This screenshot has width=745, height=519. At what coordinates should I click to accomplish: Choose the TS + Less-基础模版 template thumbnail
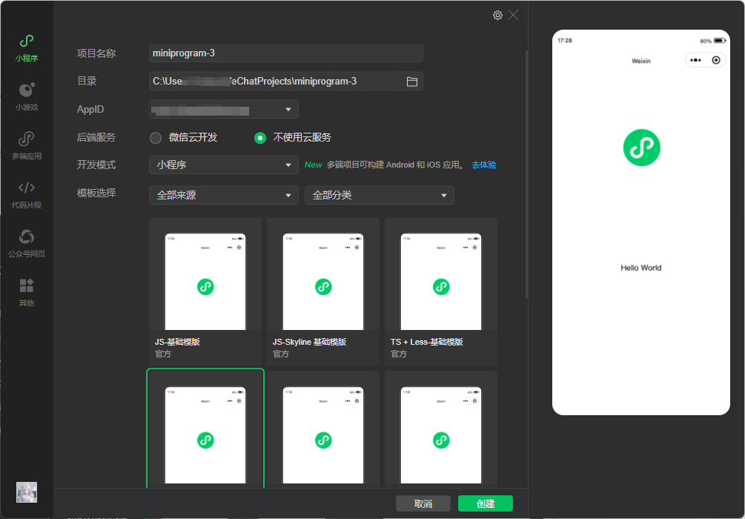click(441, 281)
